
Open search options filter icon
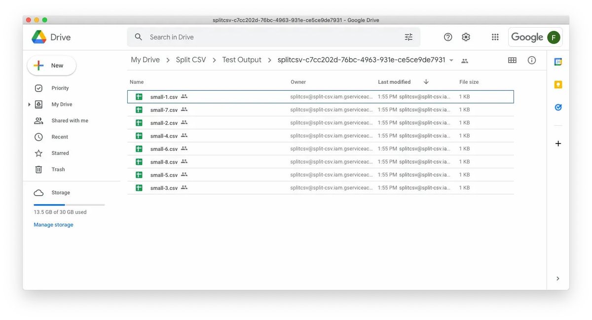[408, 37]
